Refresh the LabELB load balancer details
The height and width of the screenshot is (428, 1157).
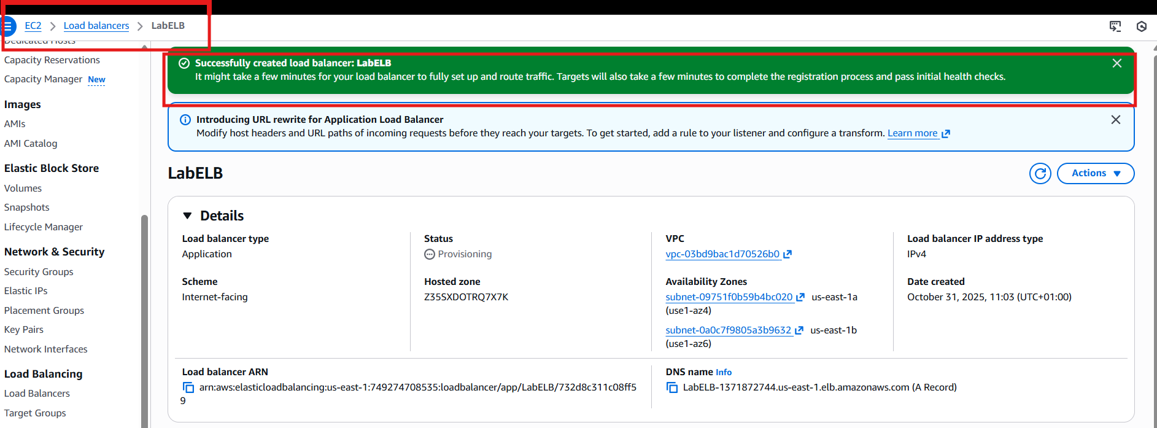tap(1040, 173)
